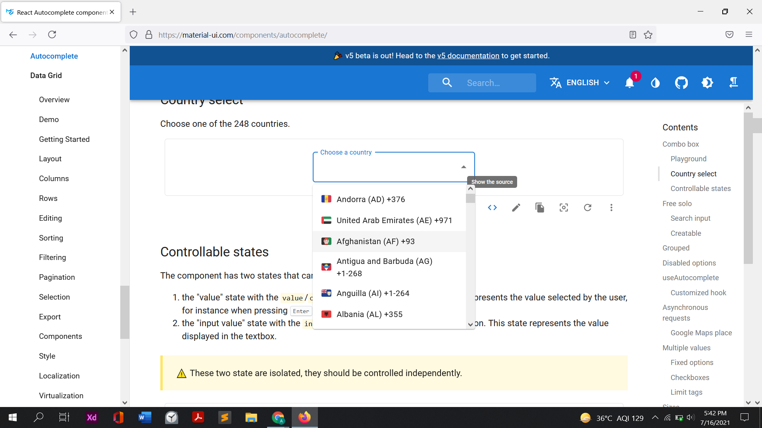Open the v5 documentation link
Image resolution: width=762 pixels, height=428 pixels.
[x=468, y=55]
